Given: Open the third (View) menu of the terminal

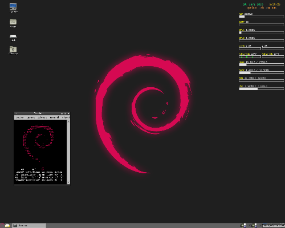Looking at the screenshot, I should [42, 117].
